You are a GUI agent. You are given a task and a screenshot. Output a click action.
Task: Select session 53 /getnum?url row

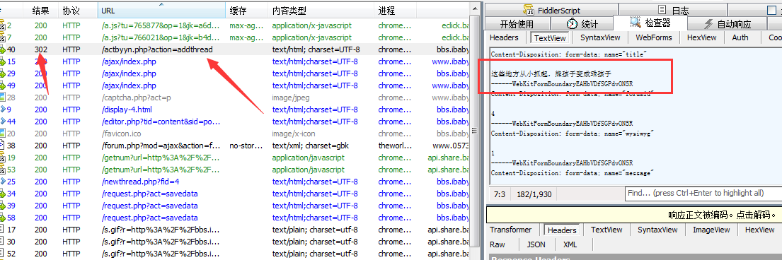click(234, 170)
